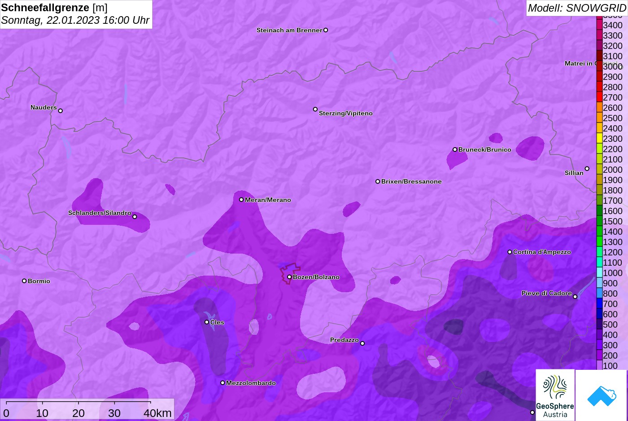
Task: Click the legend value 1700
Action: [613, 201]
